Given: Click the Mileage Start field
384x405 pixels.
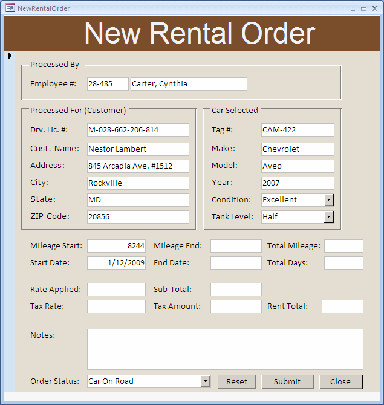Looking at the screenshot, I should pos(116,246).
